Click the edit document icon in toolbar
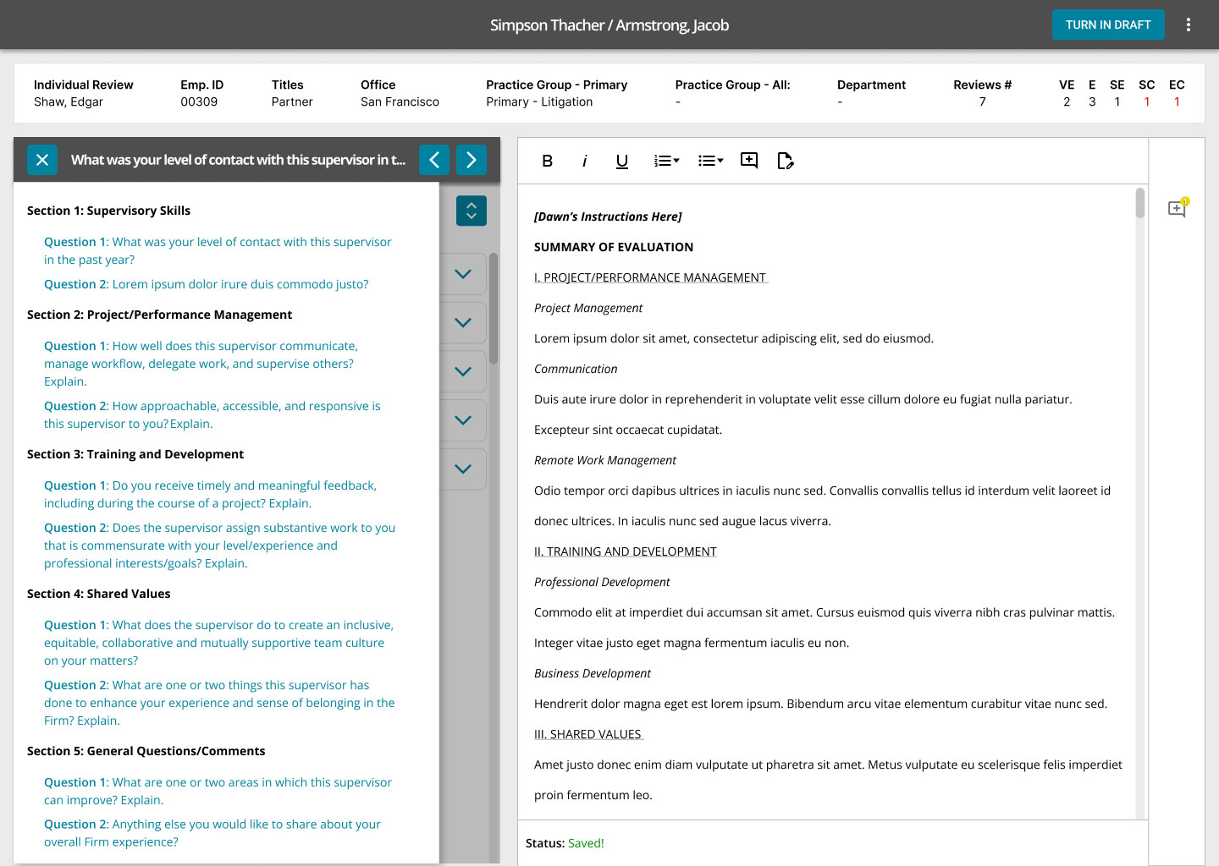This screenshot has width=1219, height=866. coord(786,161)
